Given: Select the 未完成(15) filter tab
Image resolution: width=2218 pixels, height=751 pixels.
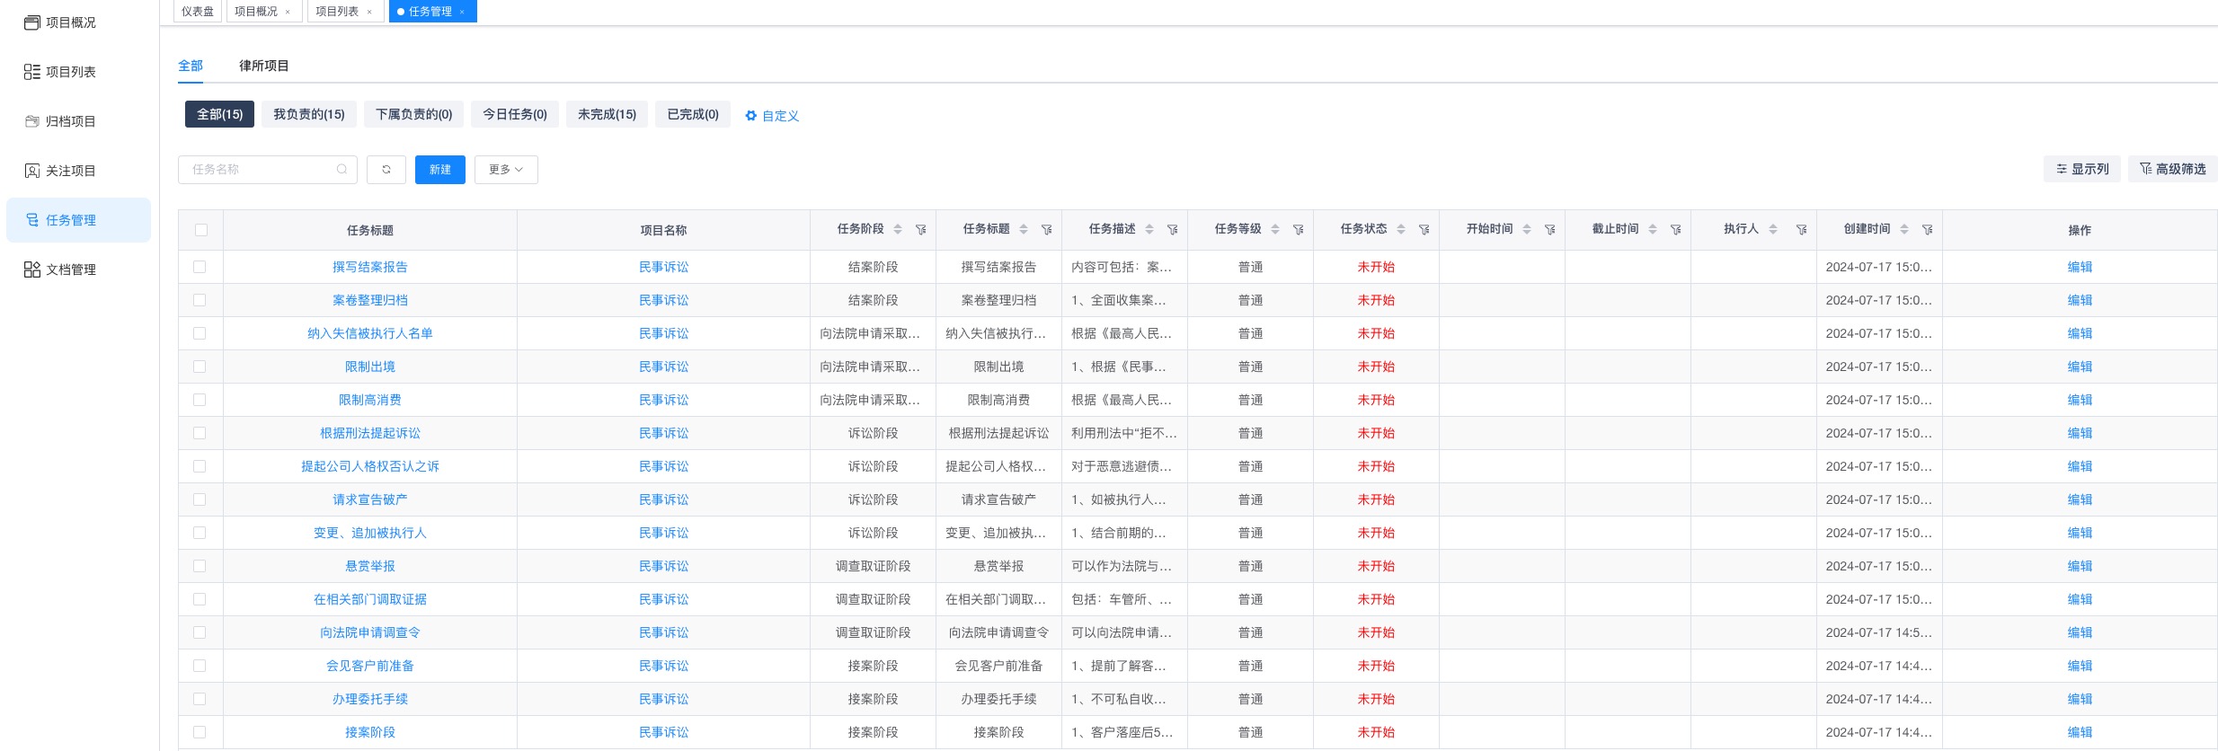Looking at the screenshot, I should click(x=607, y=114).
